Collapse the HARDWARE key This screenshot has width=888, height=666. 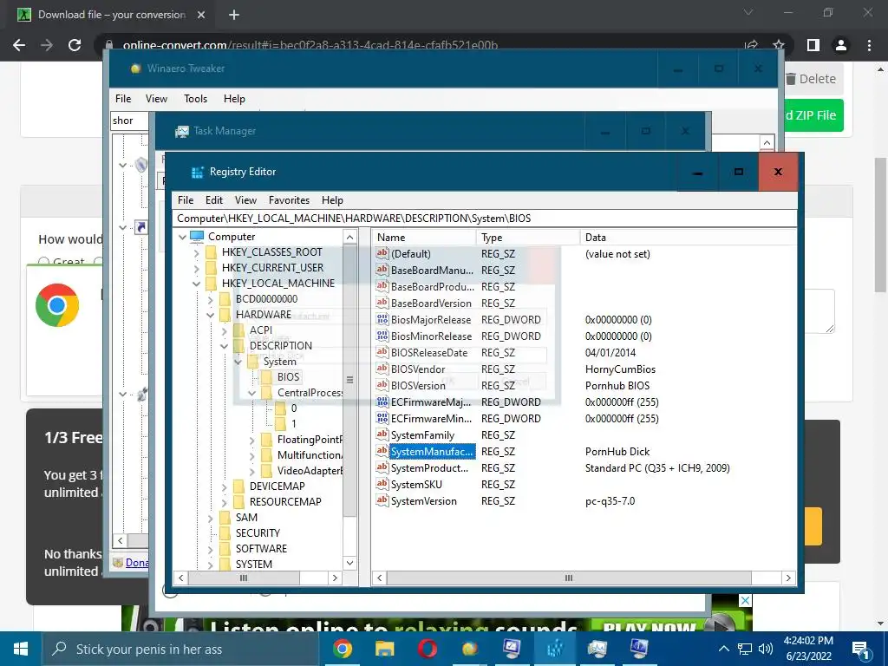[x=210, y=315]
